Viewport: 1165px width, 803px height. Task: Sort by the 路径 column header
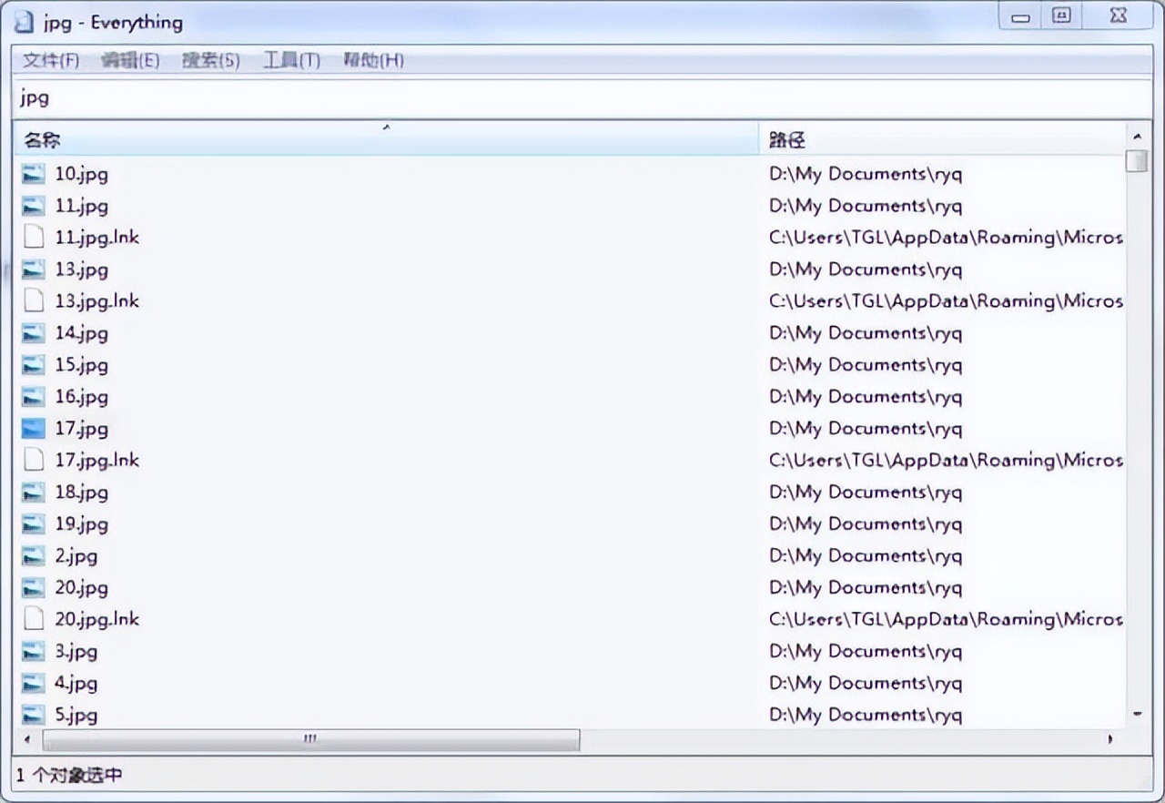tap(943, 139)
